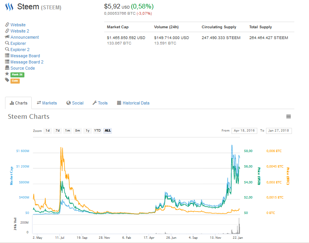The width and height of the screenshot is (309, 243).
Task: Click the Website link icon
Action: click(x=7, y=25)
